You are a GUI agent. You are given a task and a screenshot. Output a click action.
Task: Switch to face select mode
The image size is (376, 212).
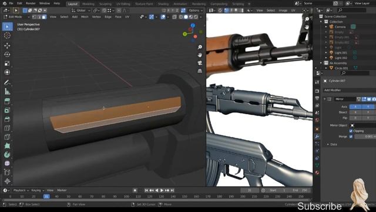click(44, 17)
